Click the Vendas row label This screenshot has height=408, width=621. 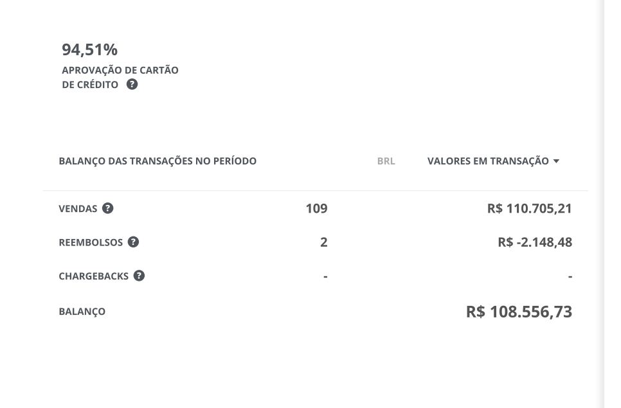(78, 209)
